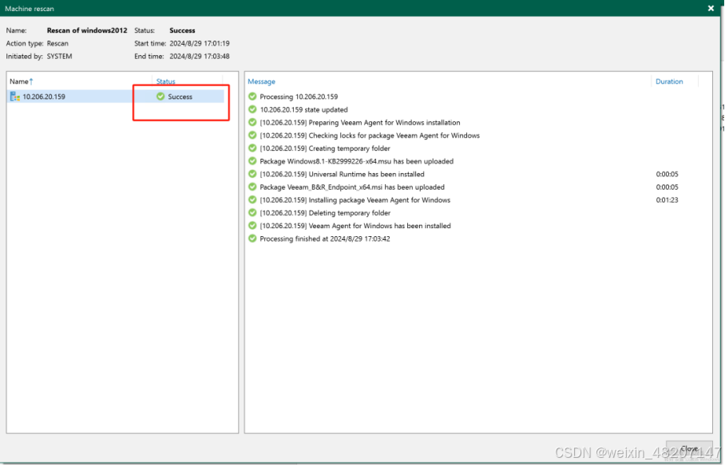Click the 0:01:23 duration value
The width and height of the screenshot is (725, 465).
(x=667, y=200)
